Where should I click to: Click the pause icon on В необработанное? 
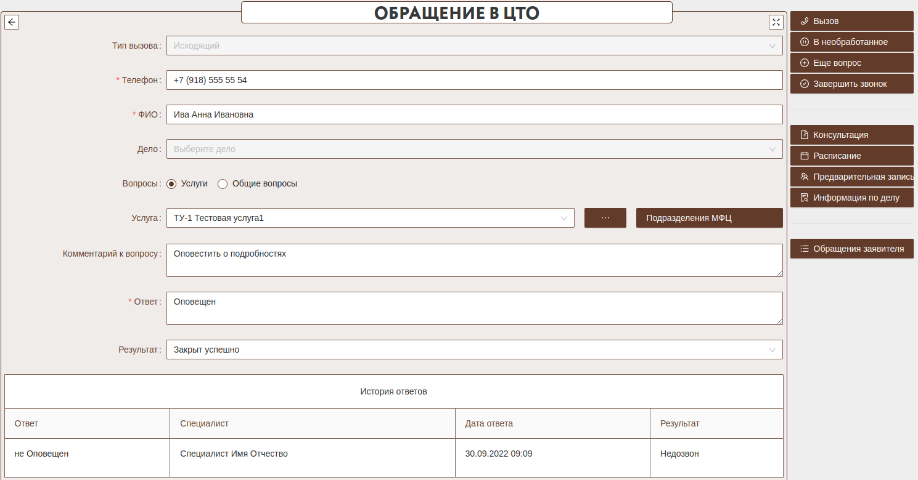click(x=804, y=42)
